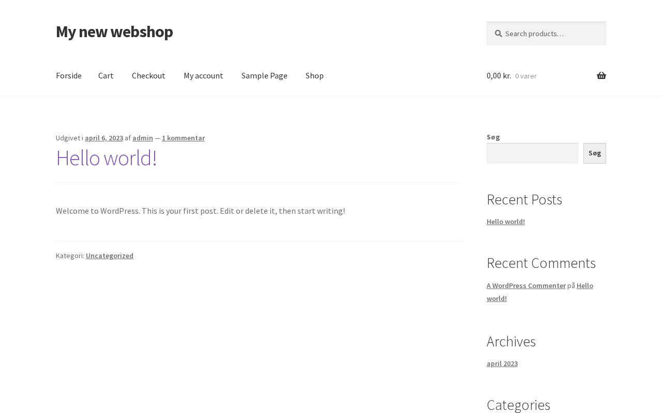The image size is (662, 413).
Task: Navigate to My account
Action: click(203, 76)
